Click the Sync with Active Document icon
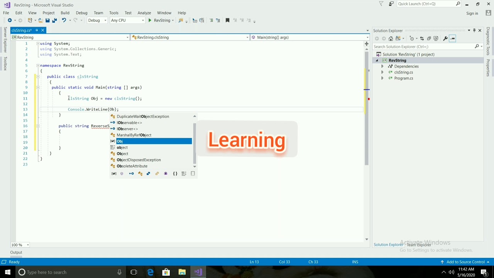 pos(422,39)
